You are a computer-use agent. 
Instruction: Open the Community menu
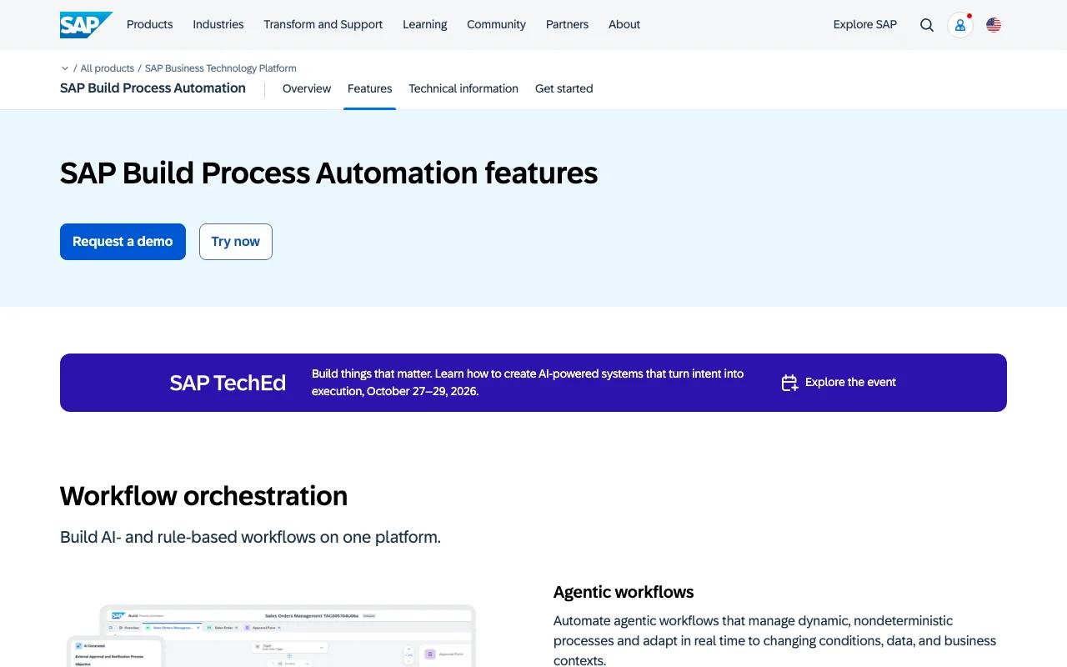tap(496, 25)
